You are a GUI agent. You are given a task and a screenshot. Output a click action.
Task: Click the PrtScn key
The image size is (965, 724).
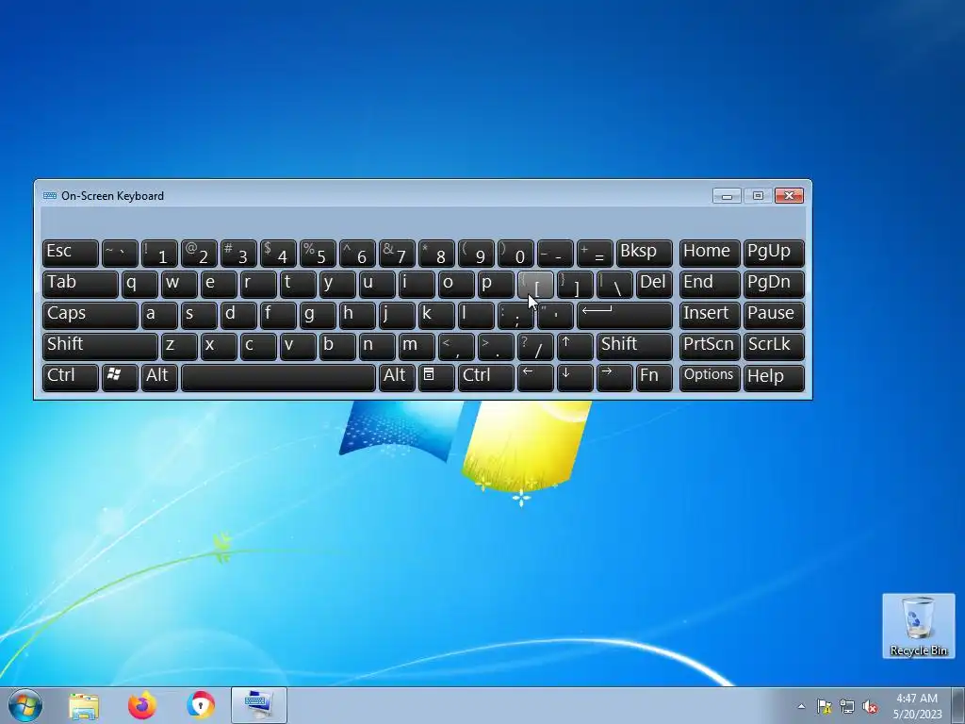click(710, 347)
